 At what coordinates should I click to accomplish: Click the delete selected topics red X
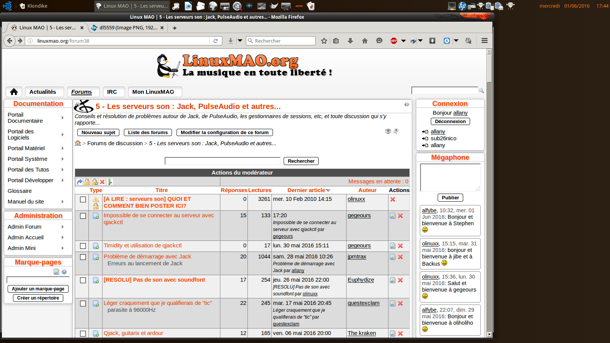pyautogui.click(x=102, y=182)
